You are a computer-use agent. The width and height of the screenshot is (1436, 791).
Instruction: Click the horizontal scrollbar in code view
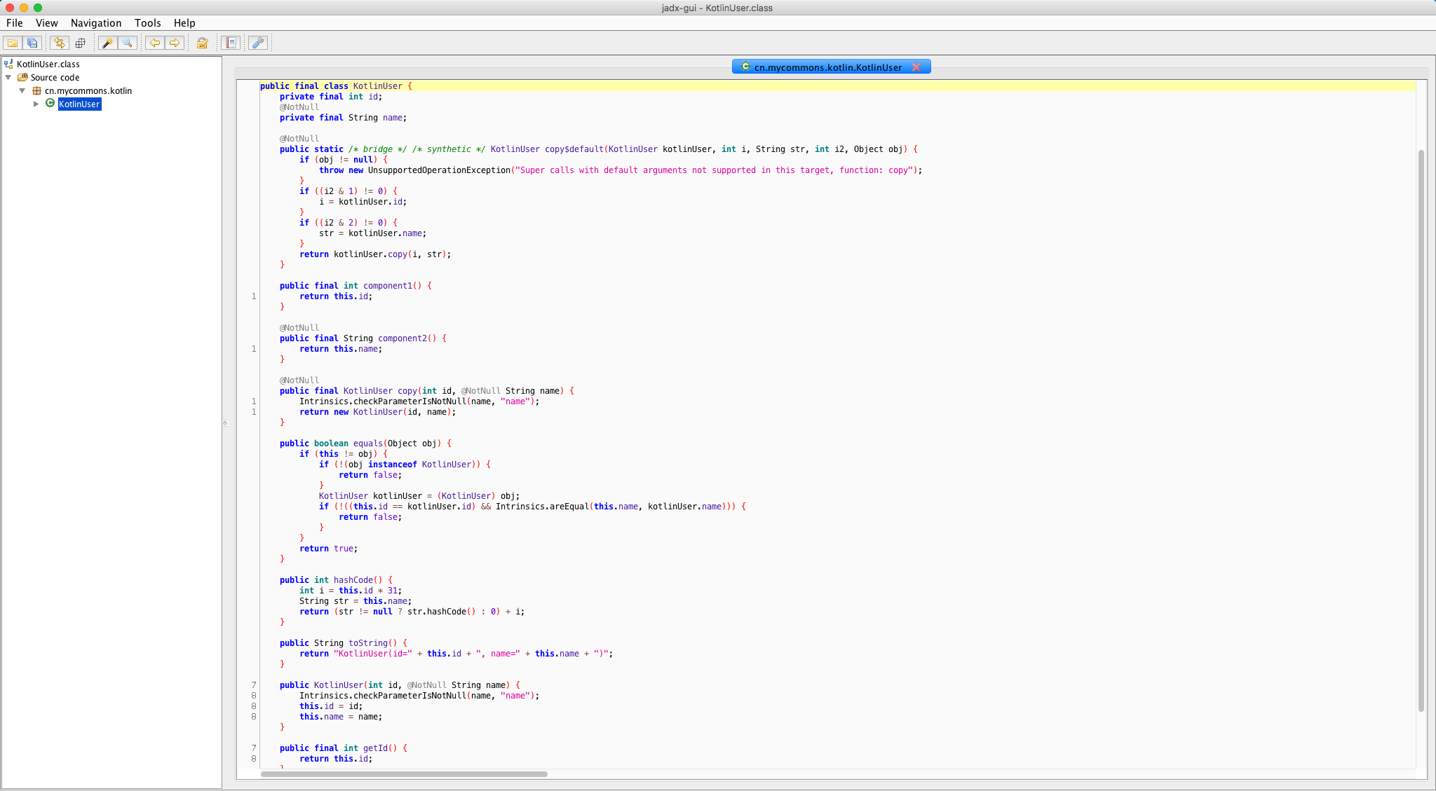[404, 774]
